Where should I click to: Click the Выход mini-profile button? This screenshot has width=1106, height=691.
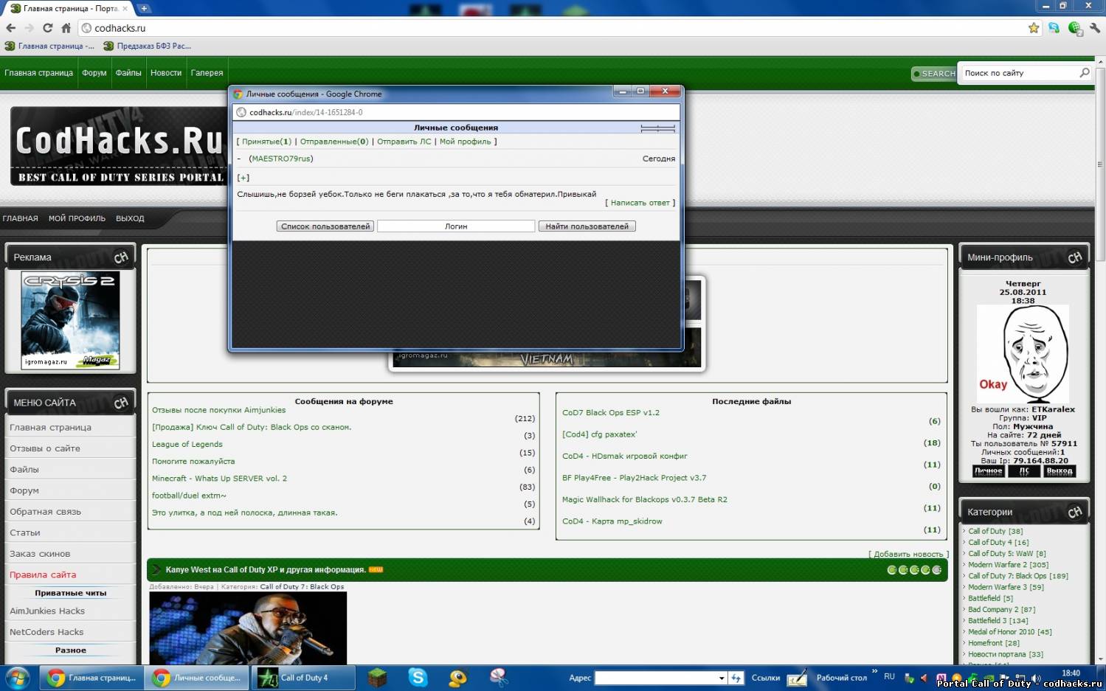pyautogui.click(x=1060, y=470)
